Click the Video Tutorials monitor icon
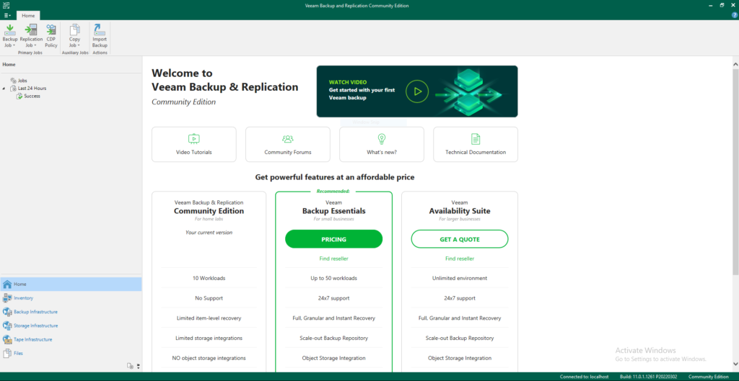 point(193,139)
